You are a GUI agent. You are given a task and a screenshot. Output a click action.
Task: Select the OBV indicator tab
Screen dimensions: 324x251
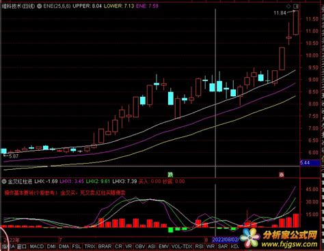coord(140,246)
